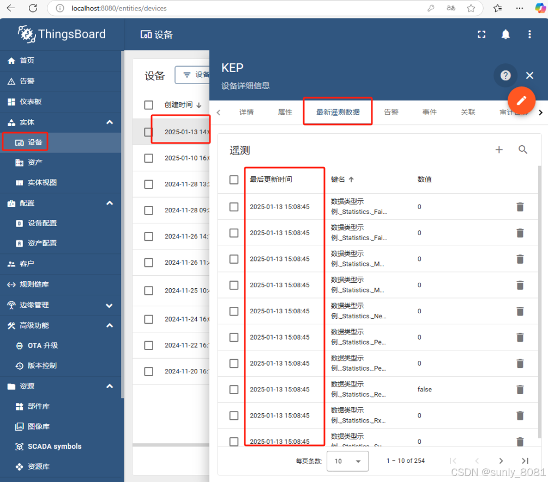Switch to the 详情 tab
Viewport: 548px width, 482px height.
tap(246, 112)
